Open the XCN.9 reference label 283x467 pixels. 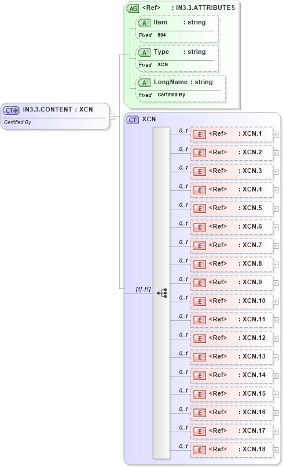(235, 283)
